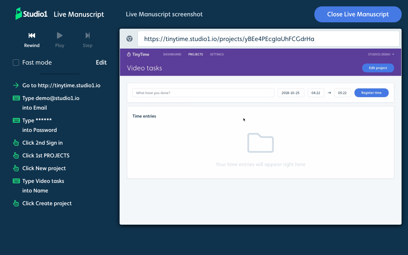Click keyboard icon next to 'Type Video tasks'

[16, 181]
